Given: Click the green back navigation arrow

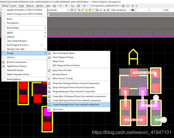Looking at the screenshot, I should click(x=123, y=6).
